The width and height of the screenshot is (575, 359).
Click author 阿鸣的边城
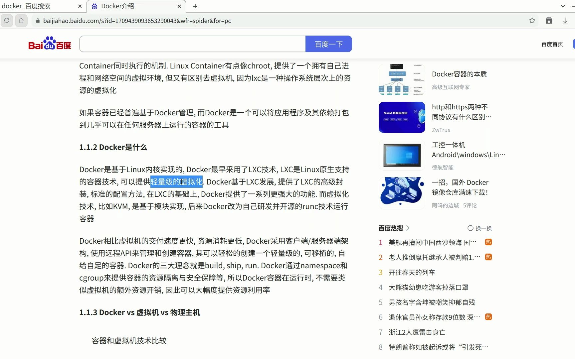tap(445, 205)
